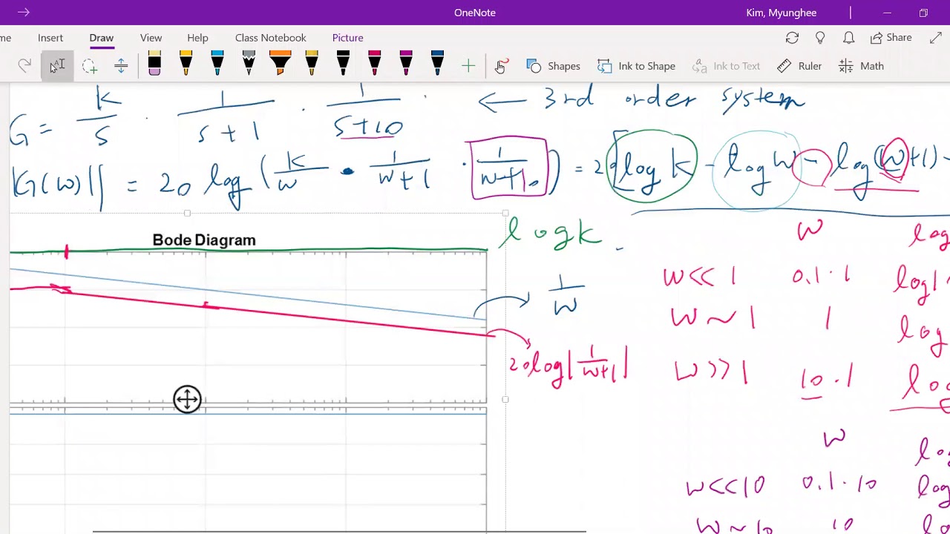Open the Insert tab
Viewport: 950px width, 534px height.
pyautogui.click(x=50, y=38)
